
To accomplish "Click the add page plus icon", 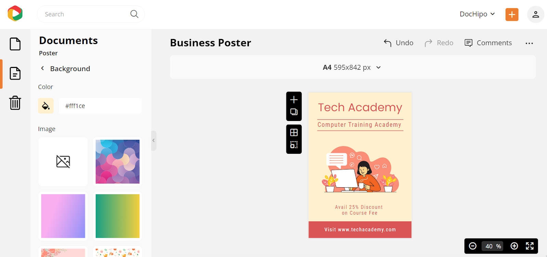I will pyautogui.click(x=294, y=99).
